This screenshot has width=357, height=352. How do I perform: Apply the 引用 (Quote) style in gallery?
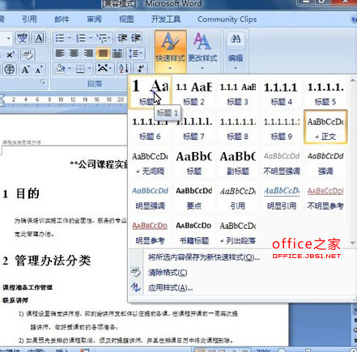coord(237,197)
